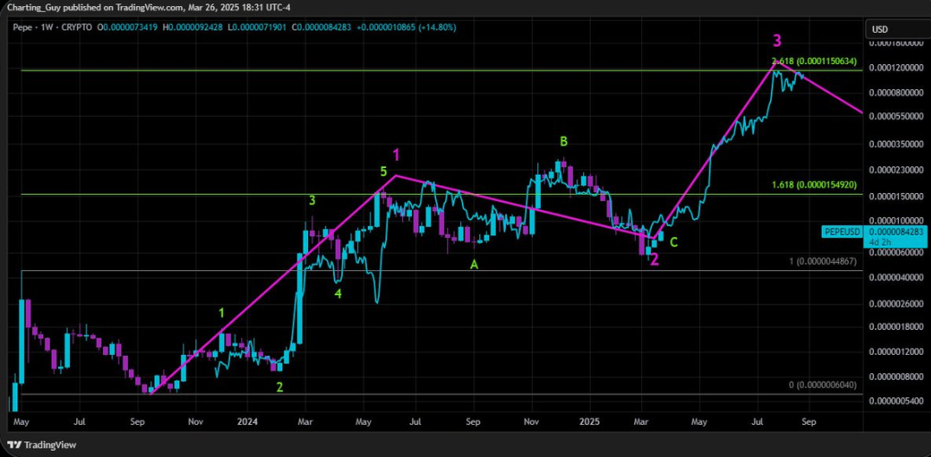Image resolution: width=931 pixels, height=457 pixels.
Task: Click the Pepe symbol name in legend
Action: coord(21,28)
